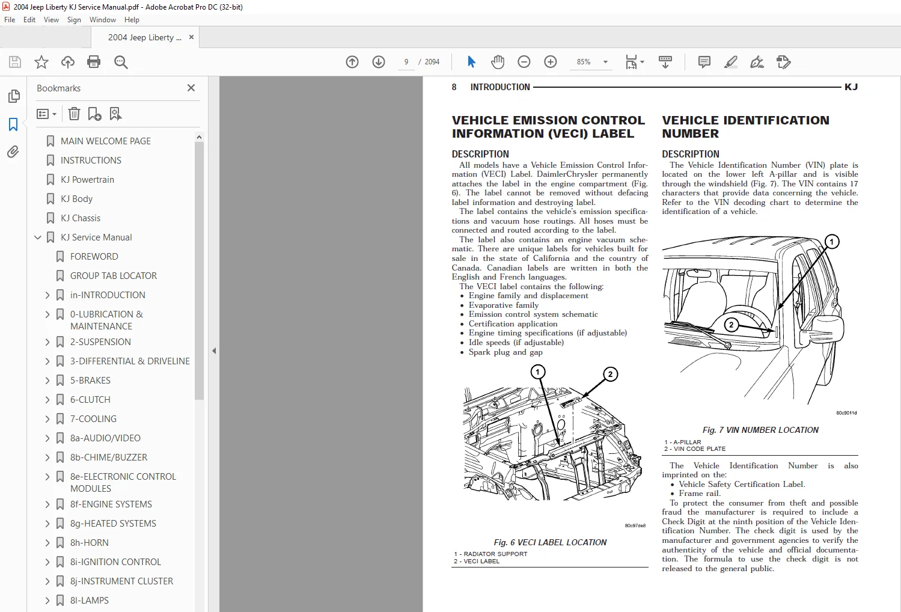Viewport: 901px width, 612px height.
Task: Jump to KJ Powertrain bookmark
Action: coord(87,180)
